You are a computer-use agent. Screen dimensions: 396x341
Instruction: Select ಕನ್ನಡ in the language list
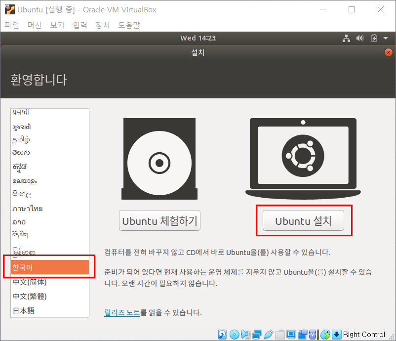(50, 167)
